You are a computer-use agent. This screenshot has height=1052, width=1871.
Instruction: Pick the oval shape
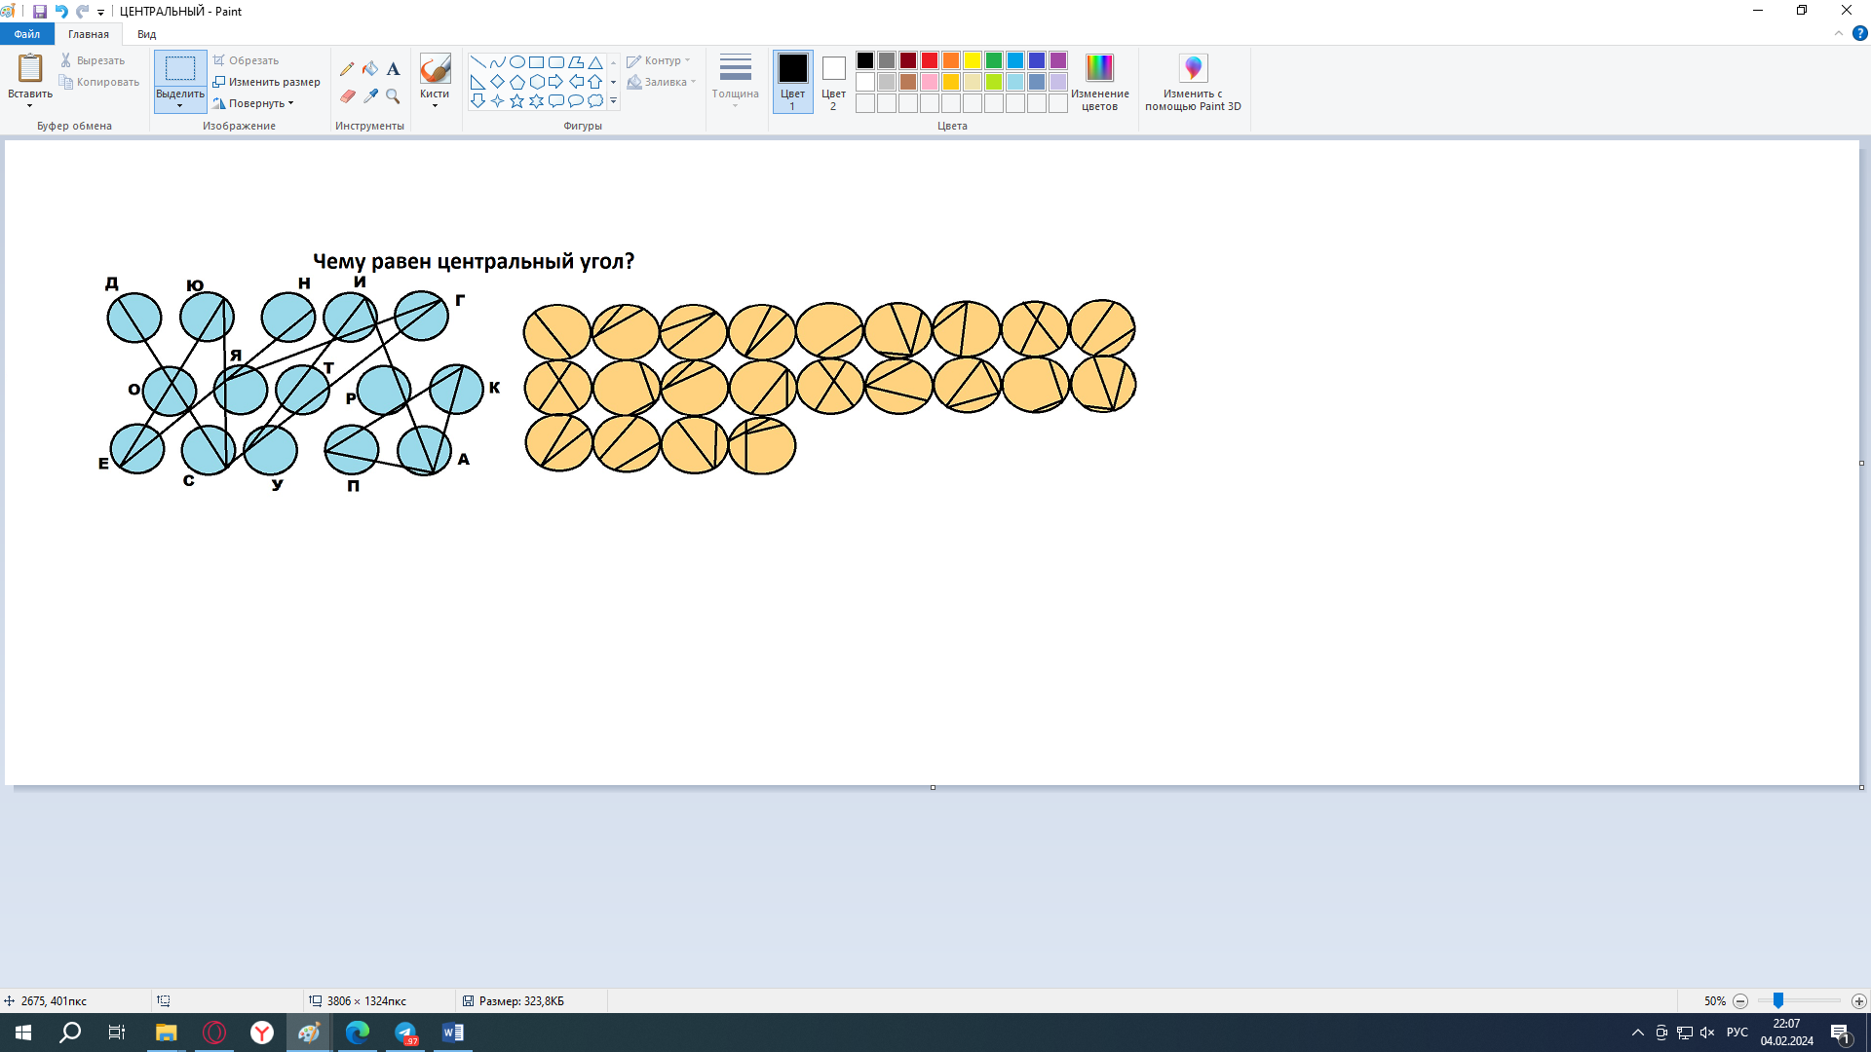(516, 61)
